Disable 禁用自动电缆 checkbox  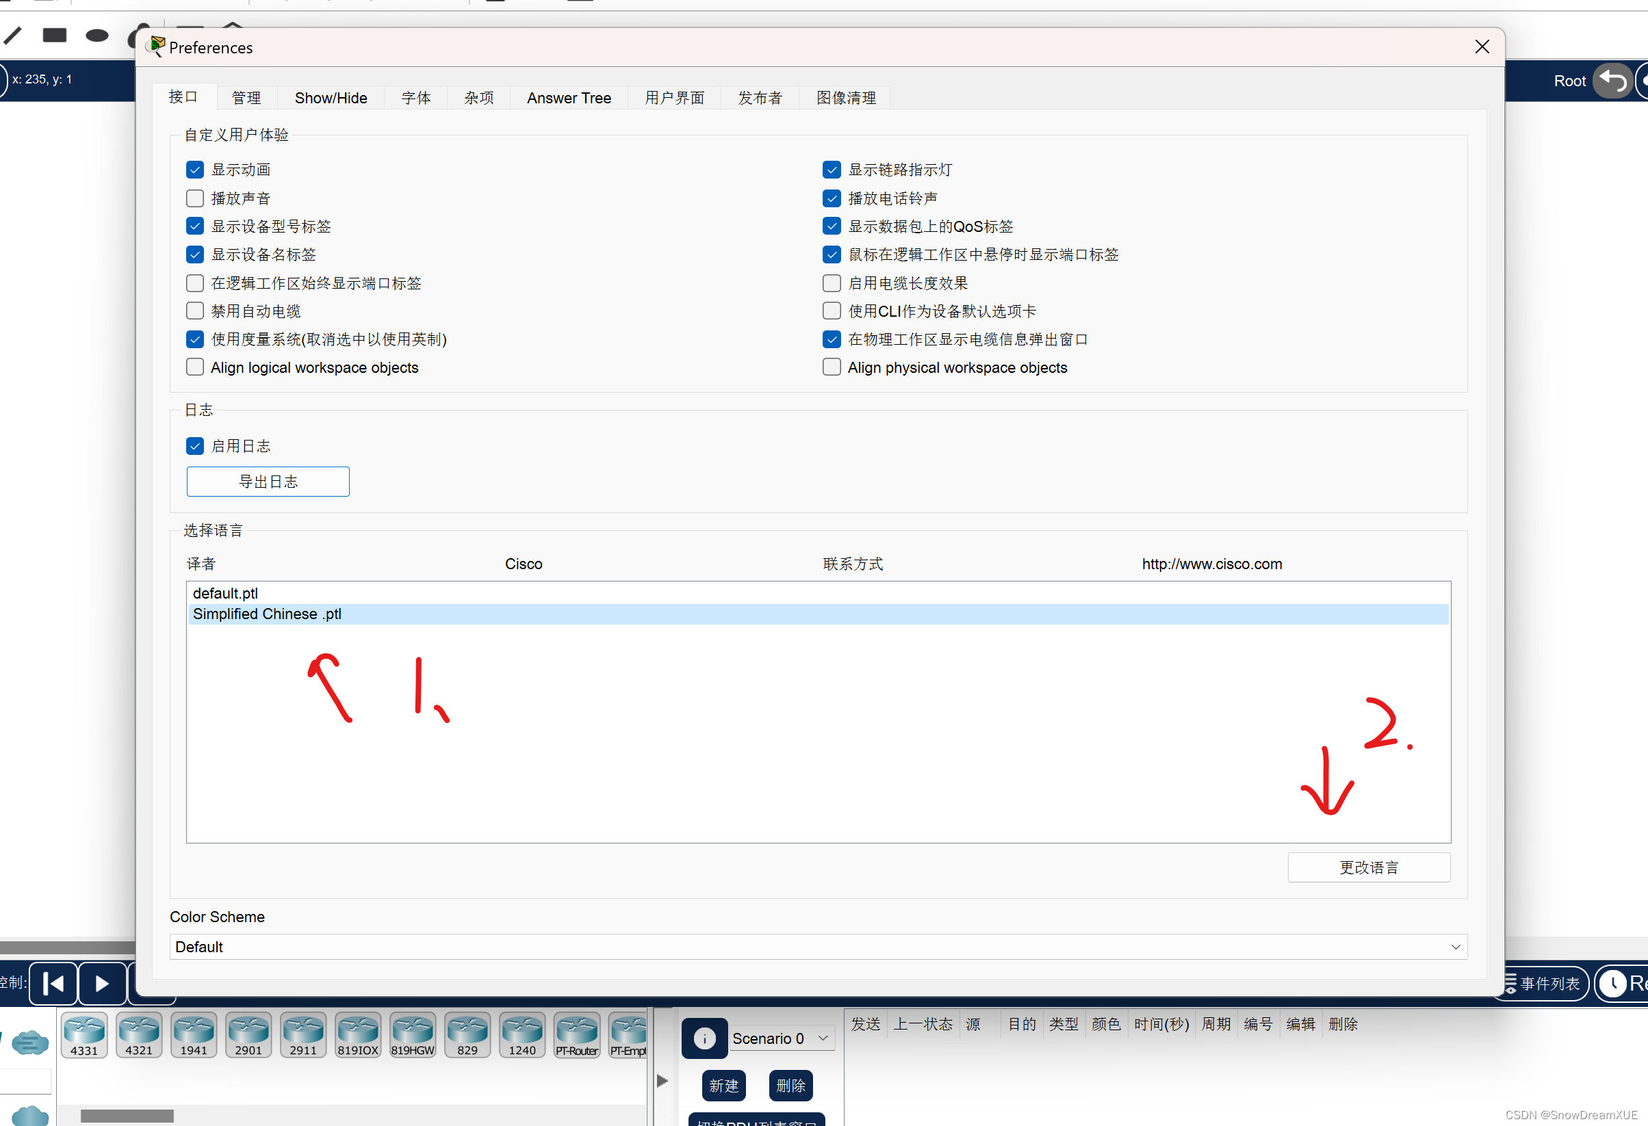click(x=196, y=311)
